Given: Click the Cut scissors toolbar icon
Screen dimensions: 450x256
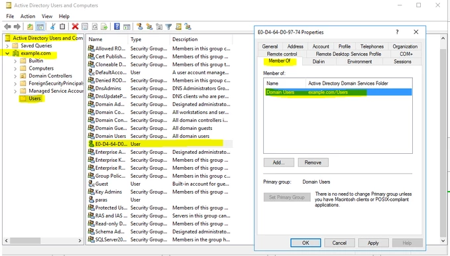Looking at the screenshot, I should [53, 27].
